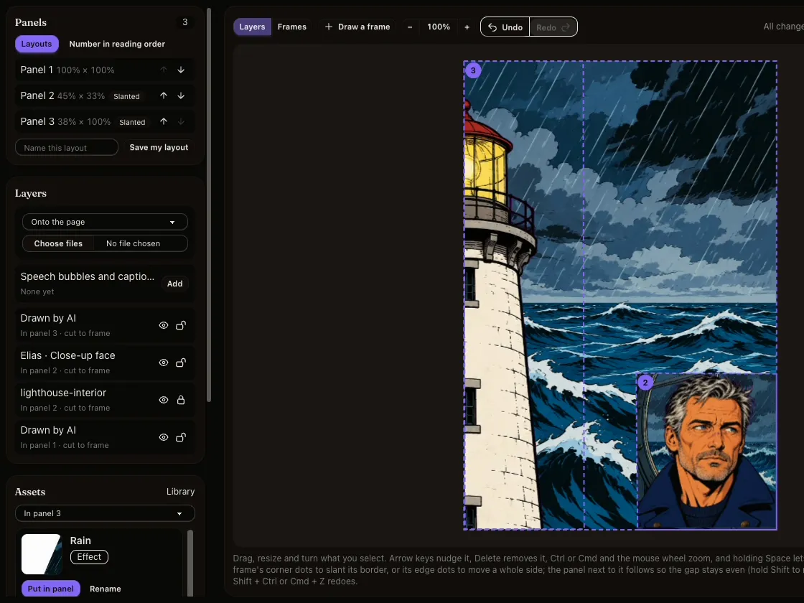
Task: Focus the Name this layout field
Action: tap(67, 148)
